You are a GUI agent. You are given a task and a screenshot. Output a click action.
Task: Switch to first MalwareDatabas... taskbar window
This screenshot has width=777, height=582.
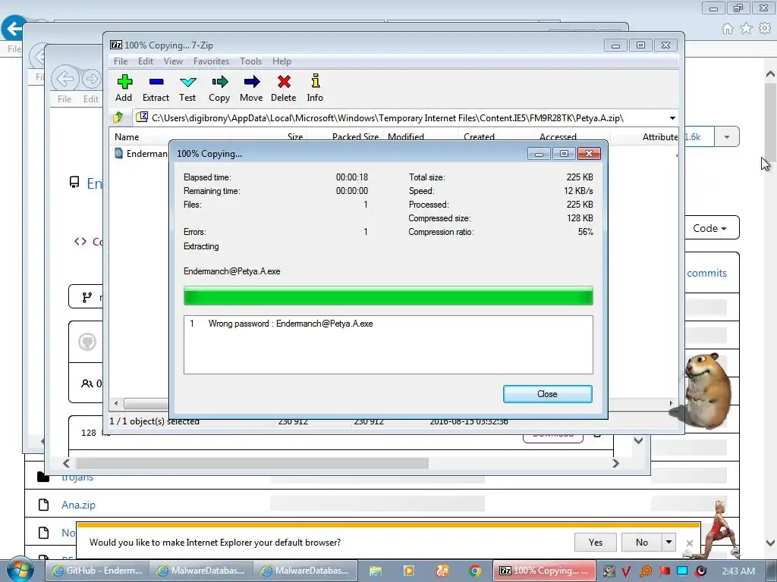click(x=200, y=571)
